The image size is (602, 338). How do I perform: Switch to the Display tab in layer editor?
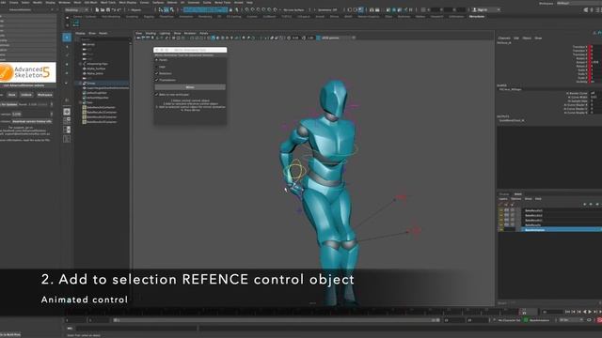point(504,194)
